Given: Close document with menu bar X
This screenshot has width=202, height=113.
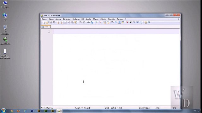Looking at the screenshot, I should point(179,19).
